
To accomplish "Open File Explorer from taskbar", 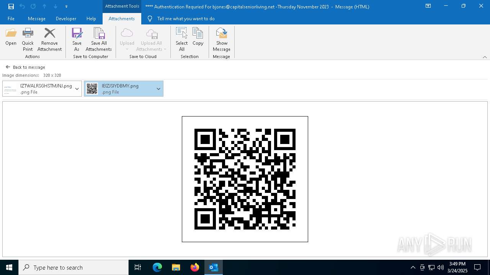I will click(x=176, y=267).
